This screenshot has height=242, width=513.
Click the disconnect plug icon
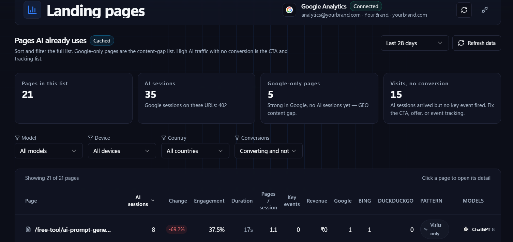484,10
